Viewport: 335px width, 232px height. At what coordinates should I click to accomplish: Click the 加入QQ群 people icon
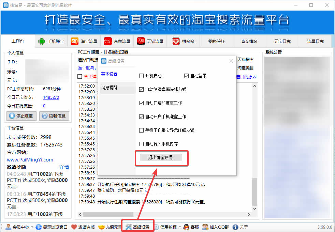tap(205, 227)
